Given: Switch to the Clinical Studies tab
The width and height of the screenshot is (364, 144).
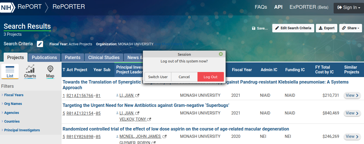Looking at the screenshot, I should point(104,57).
